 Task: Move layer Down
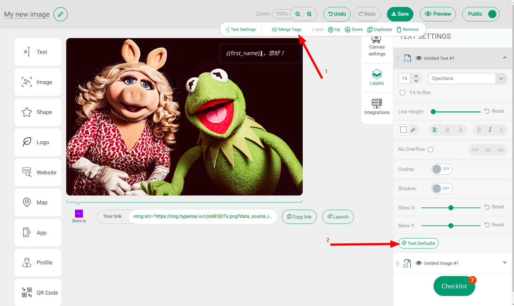pos(354,30)
